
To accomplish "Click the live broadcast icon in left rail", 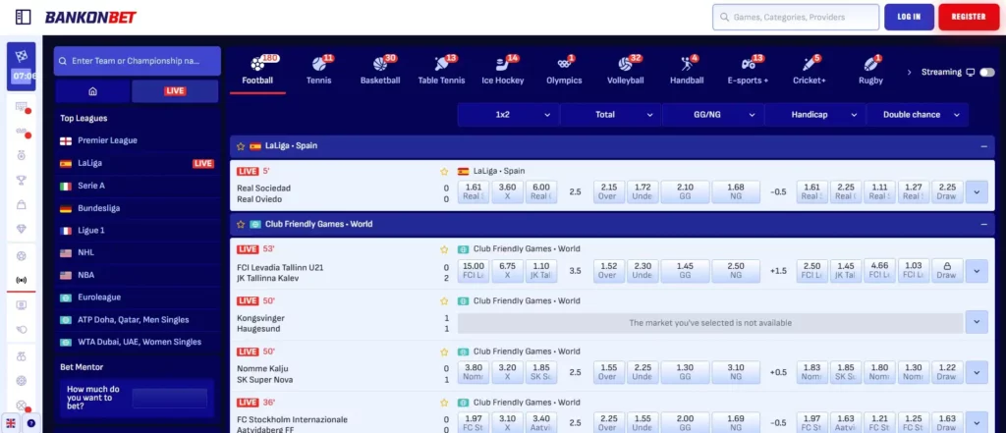I will (x=22, y=281).
